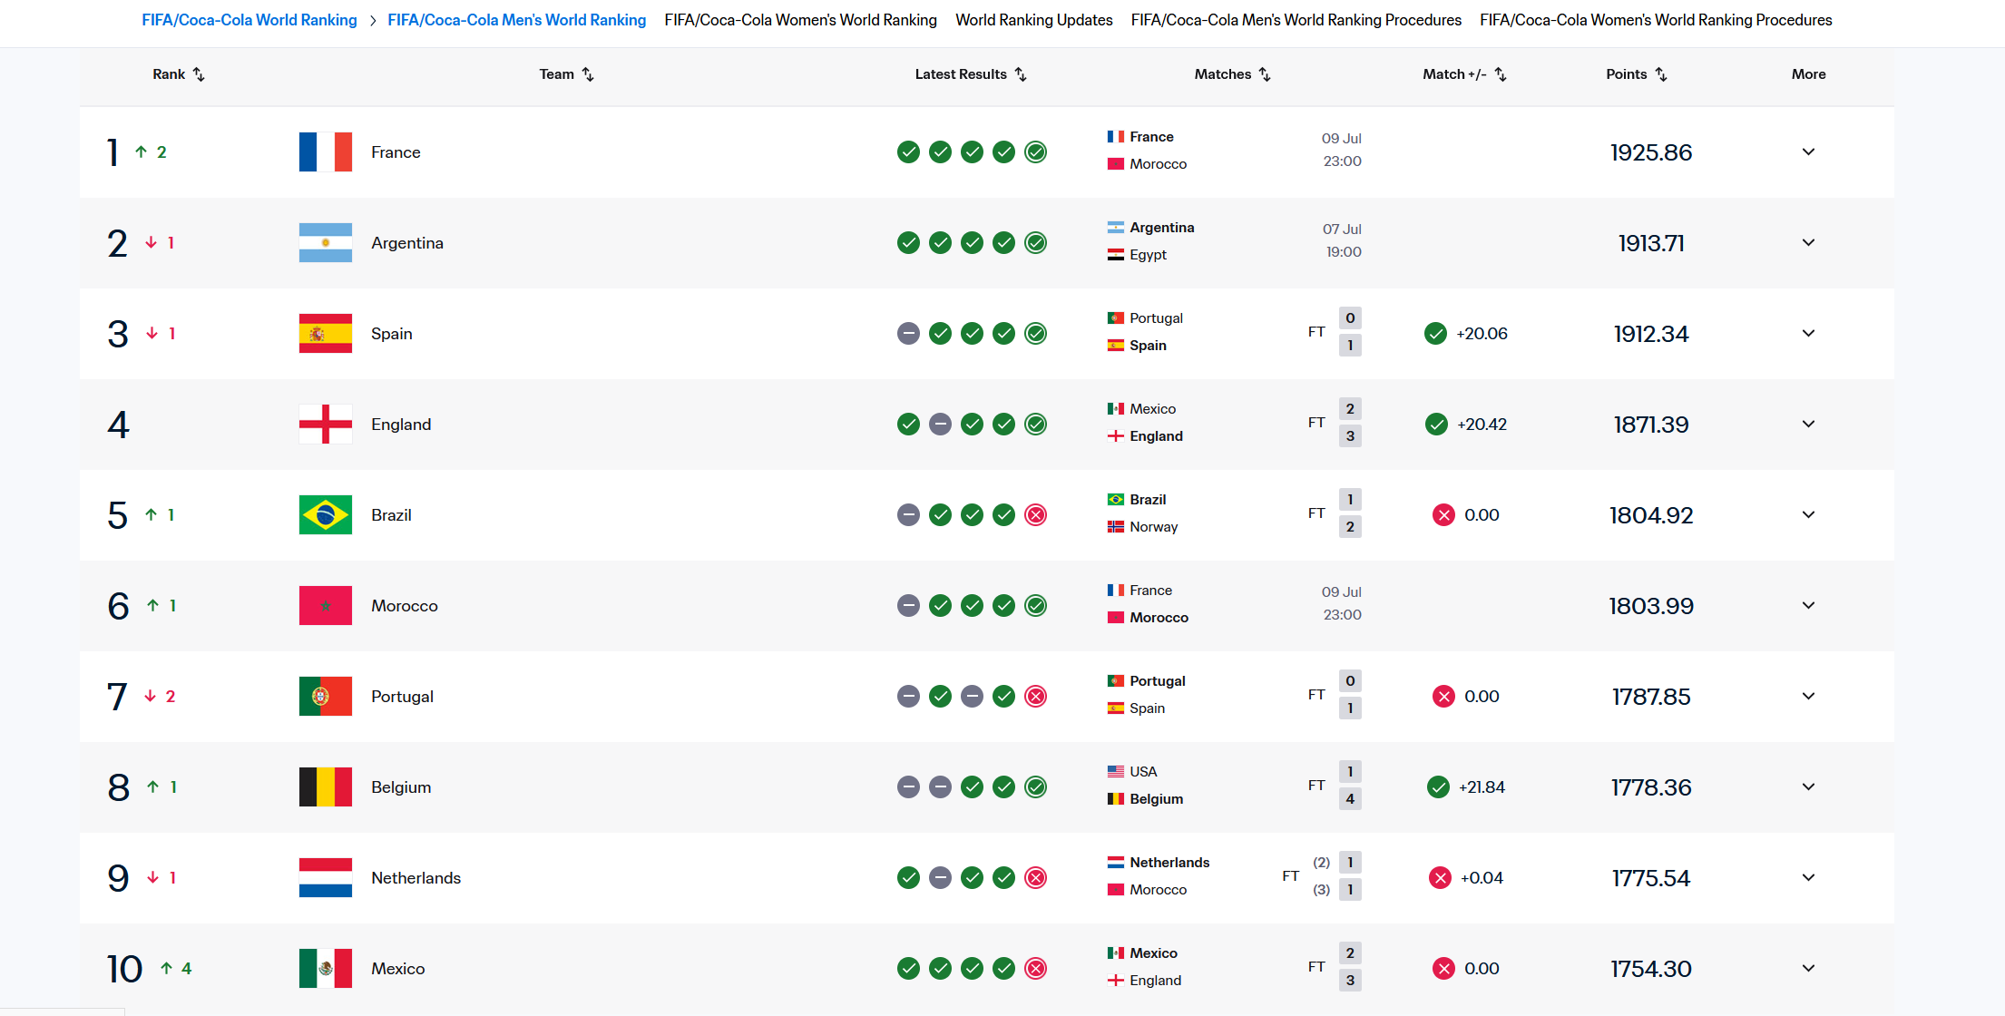Open Men's World Ranking tab
Image resolution: width=2005 pixels, height=1016 pixels.
point(517,20)
